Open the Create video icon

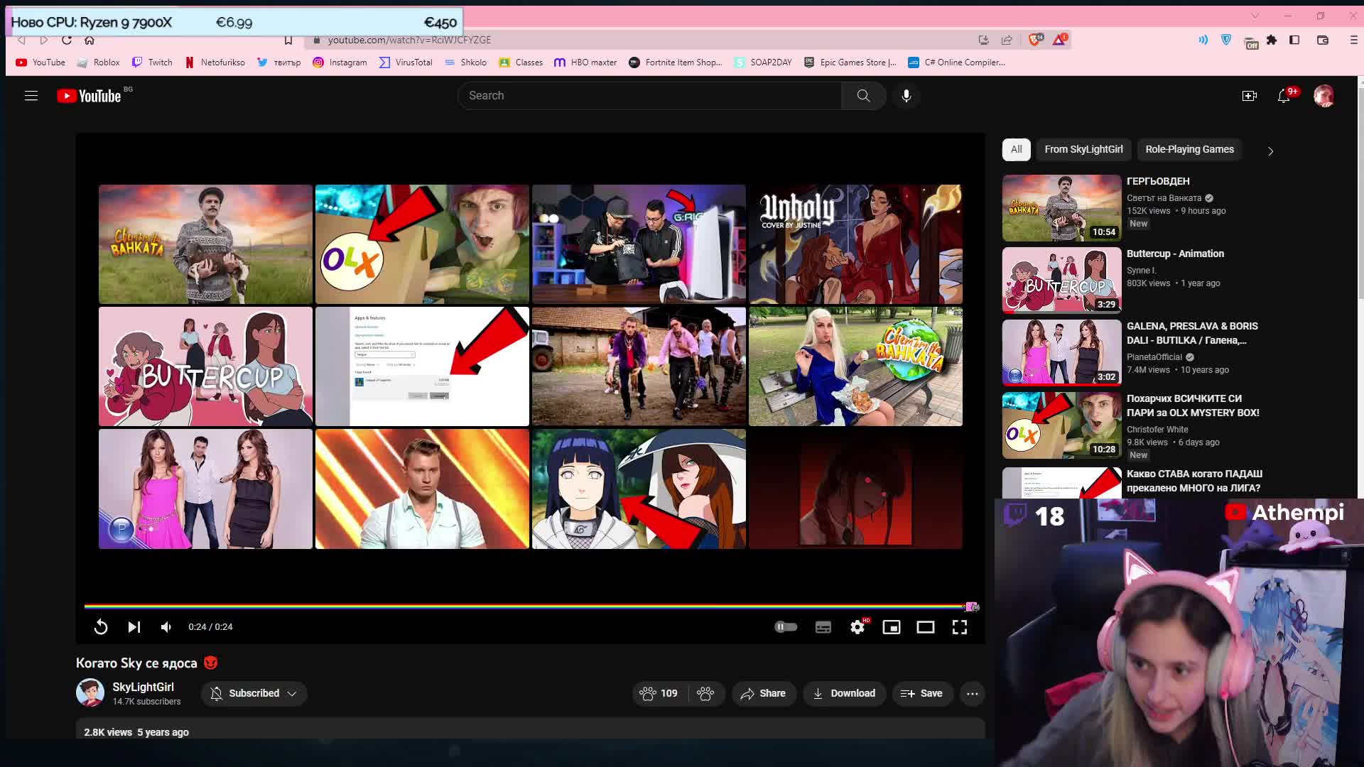click(1250, 96)
